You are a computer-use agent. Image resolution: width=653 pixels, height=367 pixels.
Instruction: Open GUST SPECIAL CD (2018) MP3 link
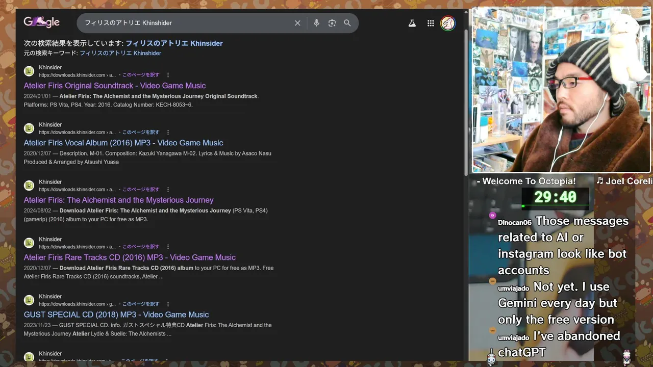(x=116, y=314)
